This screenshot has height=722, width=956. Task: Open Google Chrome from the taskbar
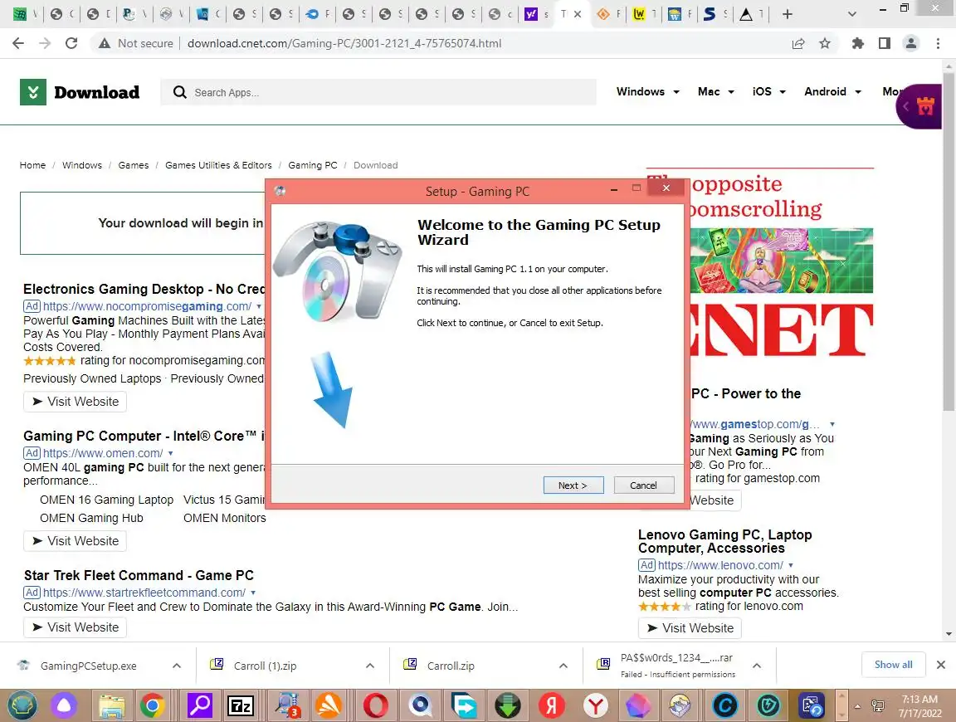coord(153,706)
